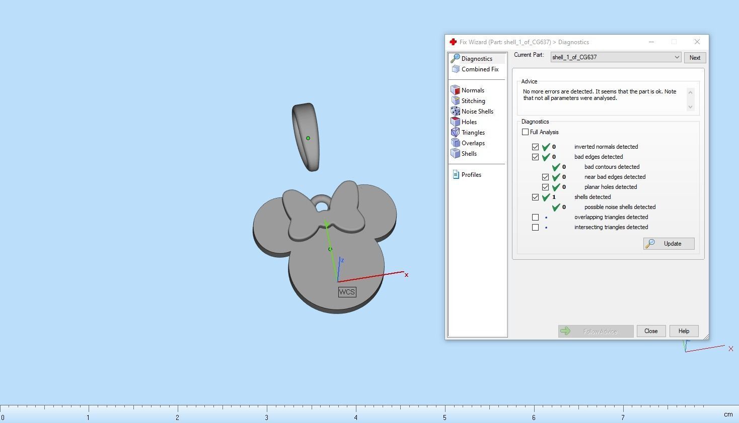The width and height of the screenshot is (739, 423).
Task: Open the Diagnostics page
Action: pos(477,59)
